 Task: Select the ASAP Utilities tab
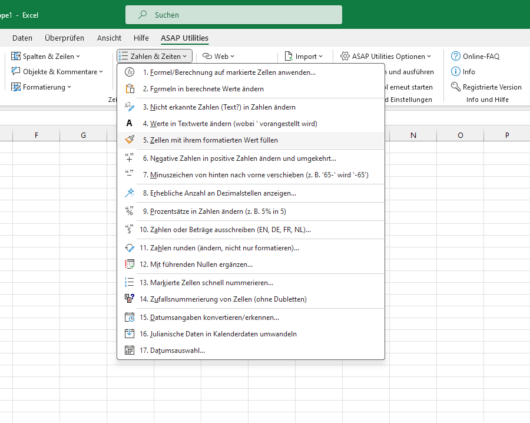tap(184, 38)
